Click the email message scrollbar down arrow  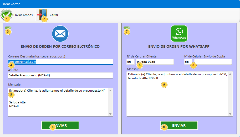tap(110, 114)
